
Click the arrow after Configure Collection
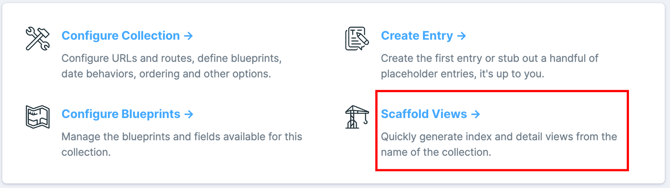189,36
